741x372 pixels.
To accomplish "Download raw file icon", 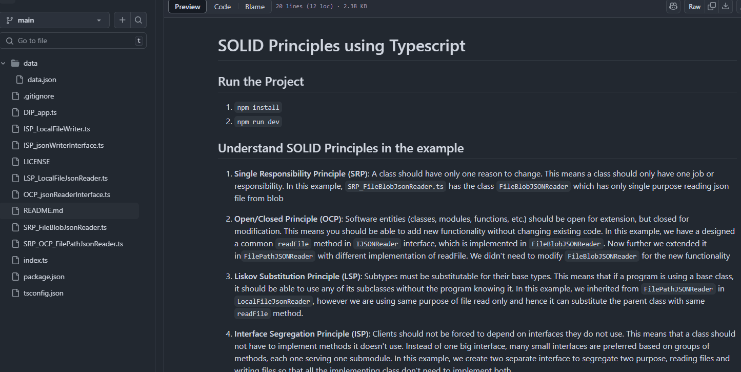I will coord(726,7).
